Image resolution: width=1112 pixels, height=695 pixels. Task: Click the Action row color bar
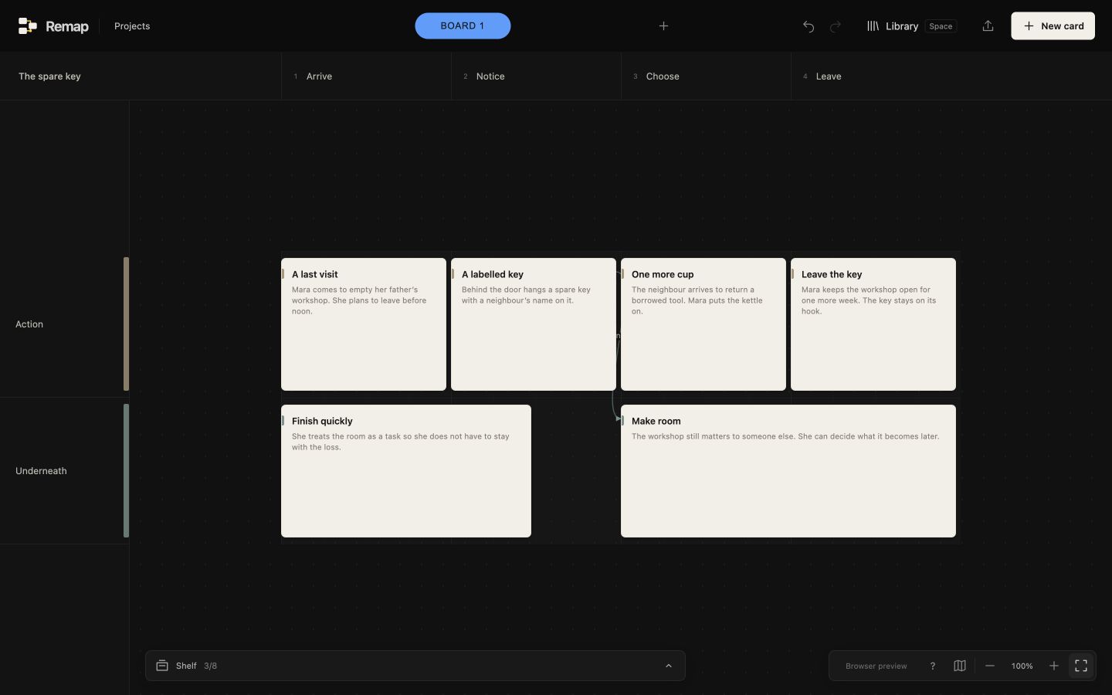pyautogui.click(x=126, y=324)
